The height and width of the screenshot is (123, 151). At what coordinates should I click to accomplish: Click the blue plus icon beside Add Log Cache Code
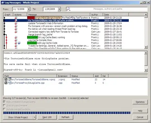coord(19,43)
